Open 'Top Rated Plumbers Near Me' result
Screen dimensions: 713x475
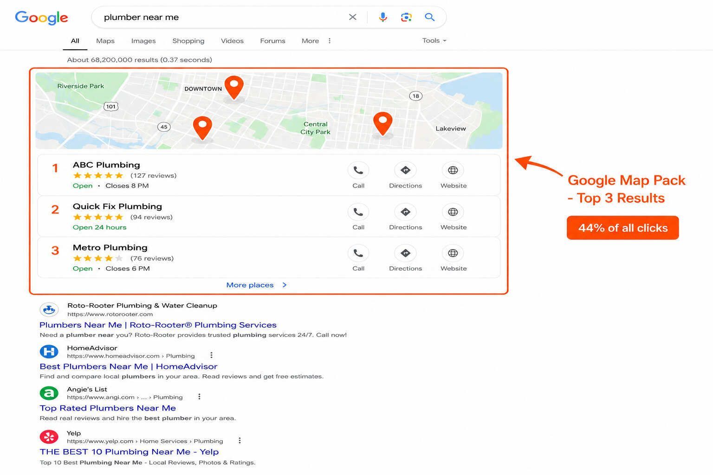click(x=108, y=408)
